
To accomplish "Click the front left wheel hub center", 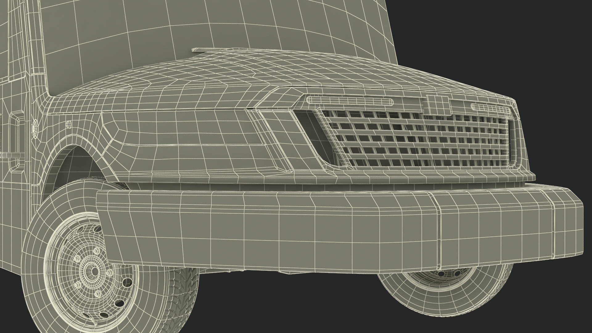I will click(x=95, y=271).
